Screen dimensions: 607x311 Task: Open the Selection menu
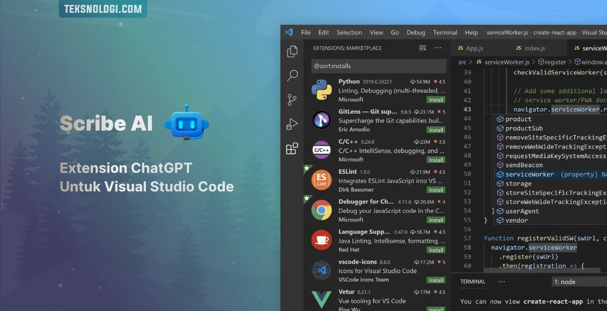coord(349,33)
